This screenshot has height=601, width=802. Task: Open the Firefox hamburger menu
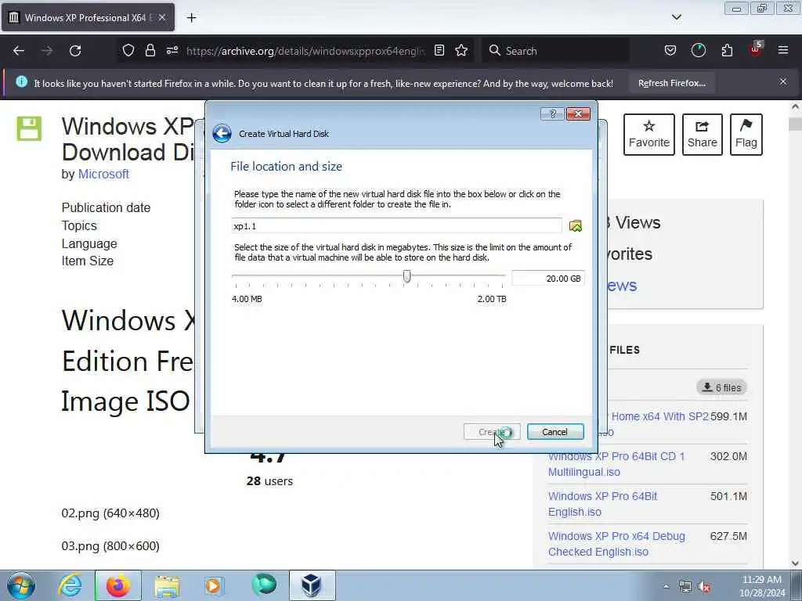pos(783,50)
